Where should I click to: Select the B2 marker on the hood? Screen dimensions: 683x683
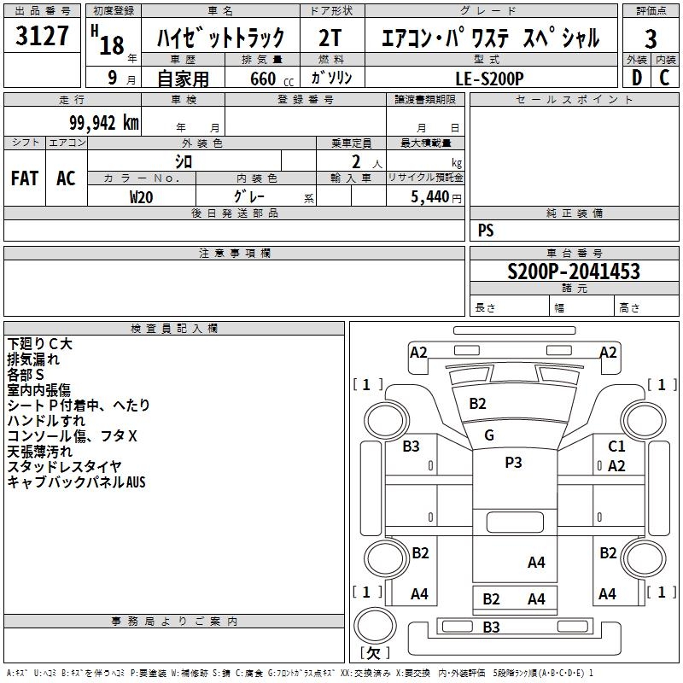coord(477,404)
